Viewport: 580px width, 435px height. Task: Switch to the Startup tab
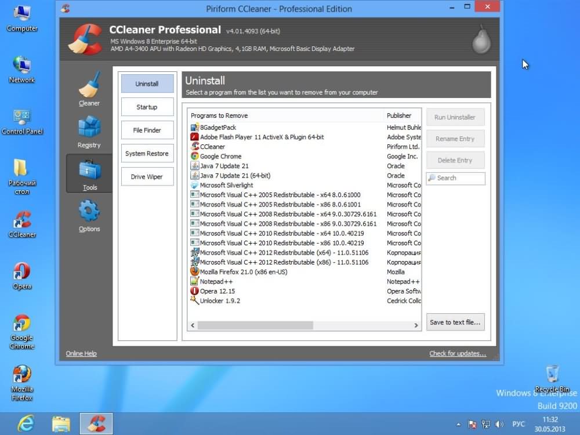point(147,107)
